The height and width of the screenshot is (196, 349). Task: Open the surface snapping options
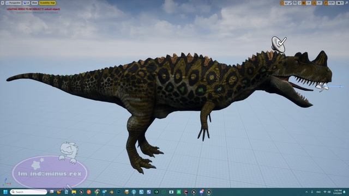click(x=299, y=3)
